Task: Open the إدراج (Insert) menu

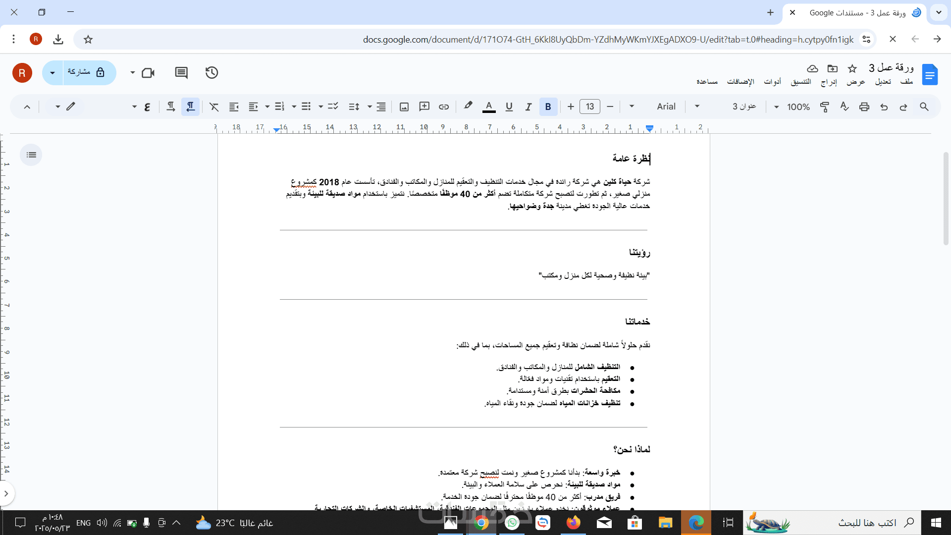Action: point(829,82)
